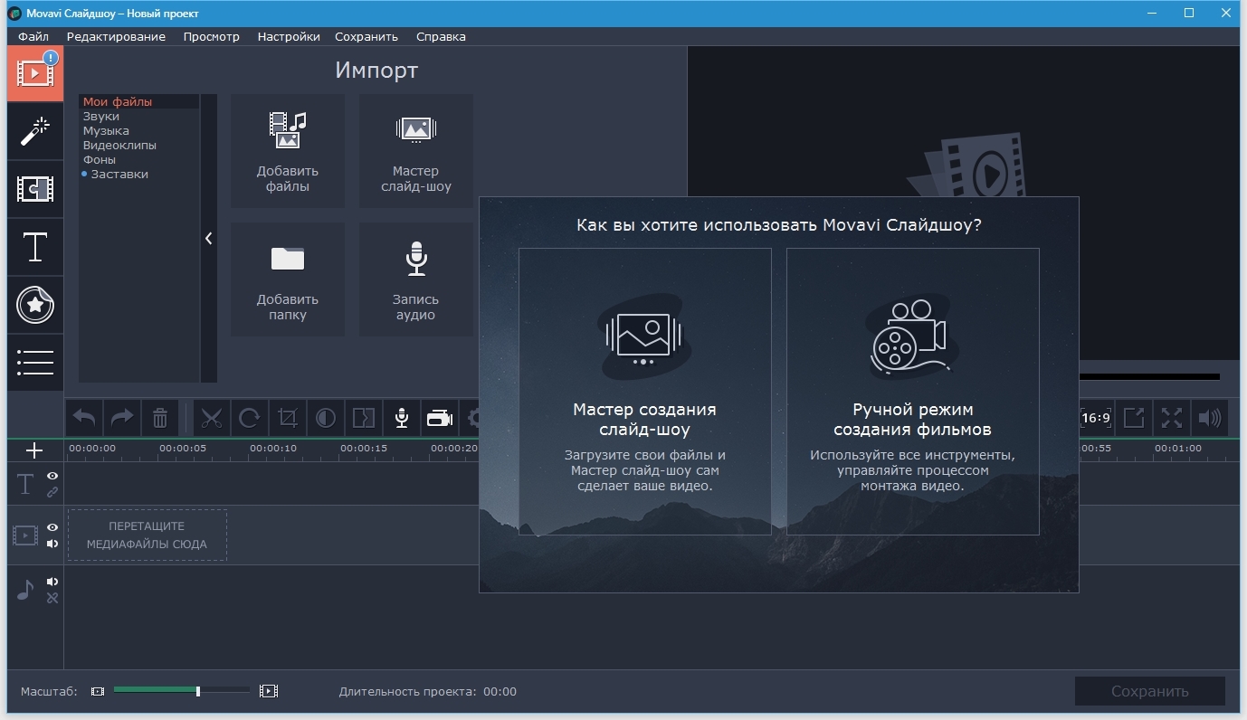Screen dimensions: 1247x720
Task: Delete selected clip with trash icon
Action: (x=160, y=418)
